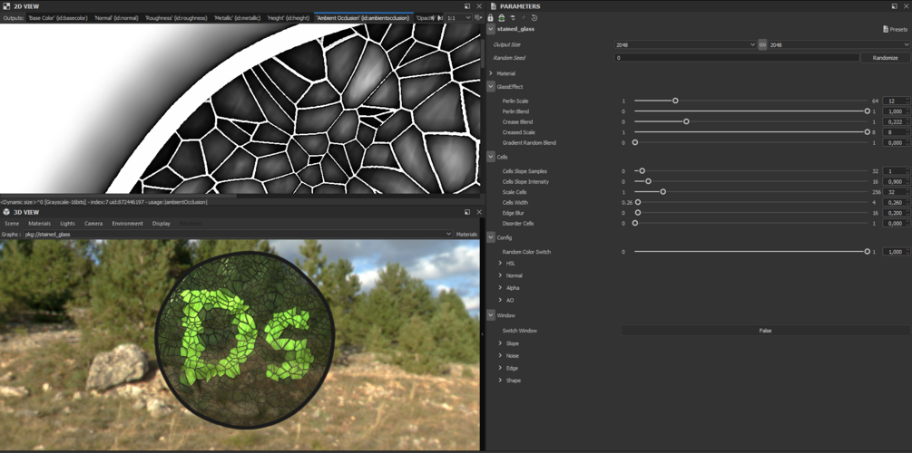Viewport: 912px width, 453px height.
Task: Click the 3D VIEW cube icon
Action: pyautogui.click(x=6, y=212)
